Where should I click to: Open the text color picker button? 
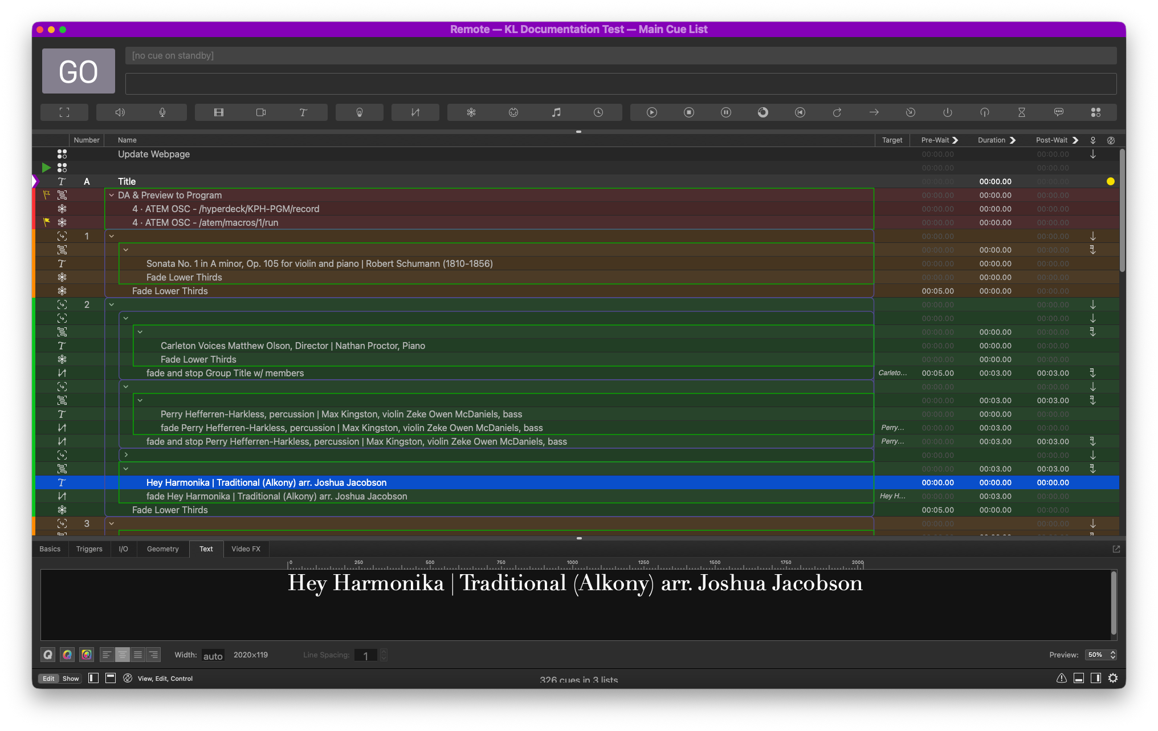click(x=67, y=655)
